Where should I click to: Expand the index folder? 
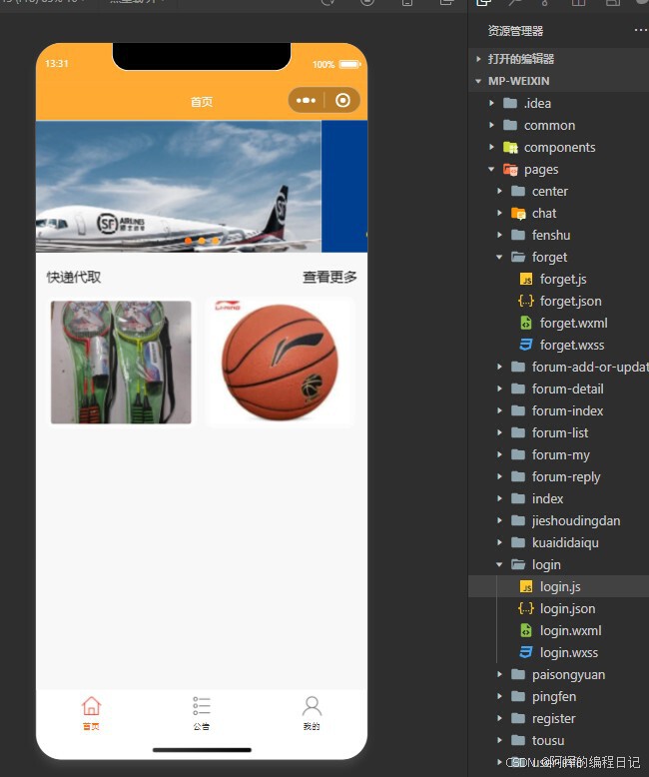[x=558, y=498]
